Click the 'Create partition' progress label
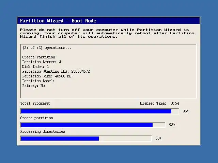Image resolution: width=218 pixels, height=163 pixels. [36, 118]
